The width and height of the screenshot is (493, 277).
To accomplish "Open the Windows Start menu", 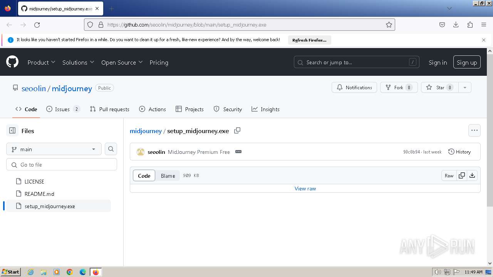I will point(11,272).
